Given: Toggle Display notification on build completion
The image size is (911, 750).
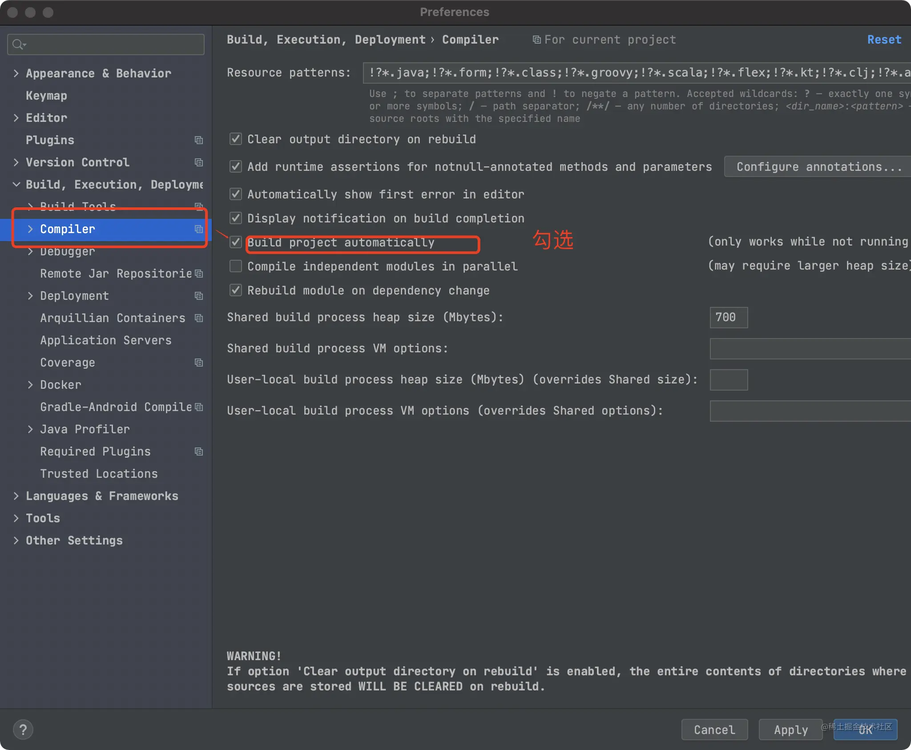Looking at the screenshot, I should (x=236, y=218).
